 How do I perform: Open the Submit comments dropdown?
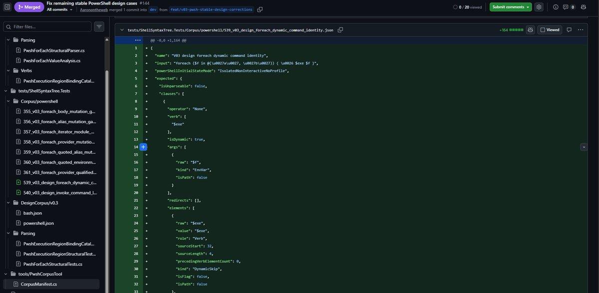click(x=511, y=7)
